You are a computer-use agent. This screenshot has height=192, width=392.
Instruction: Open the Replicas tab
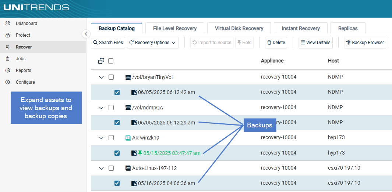(x=348, y=28)
